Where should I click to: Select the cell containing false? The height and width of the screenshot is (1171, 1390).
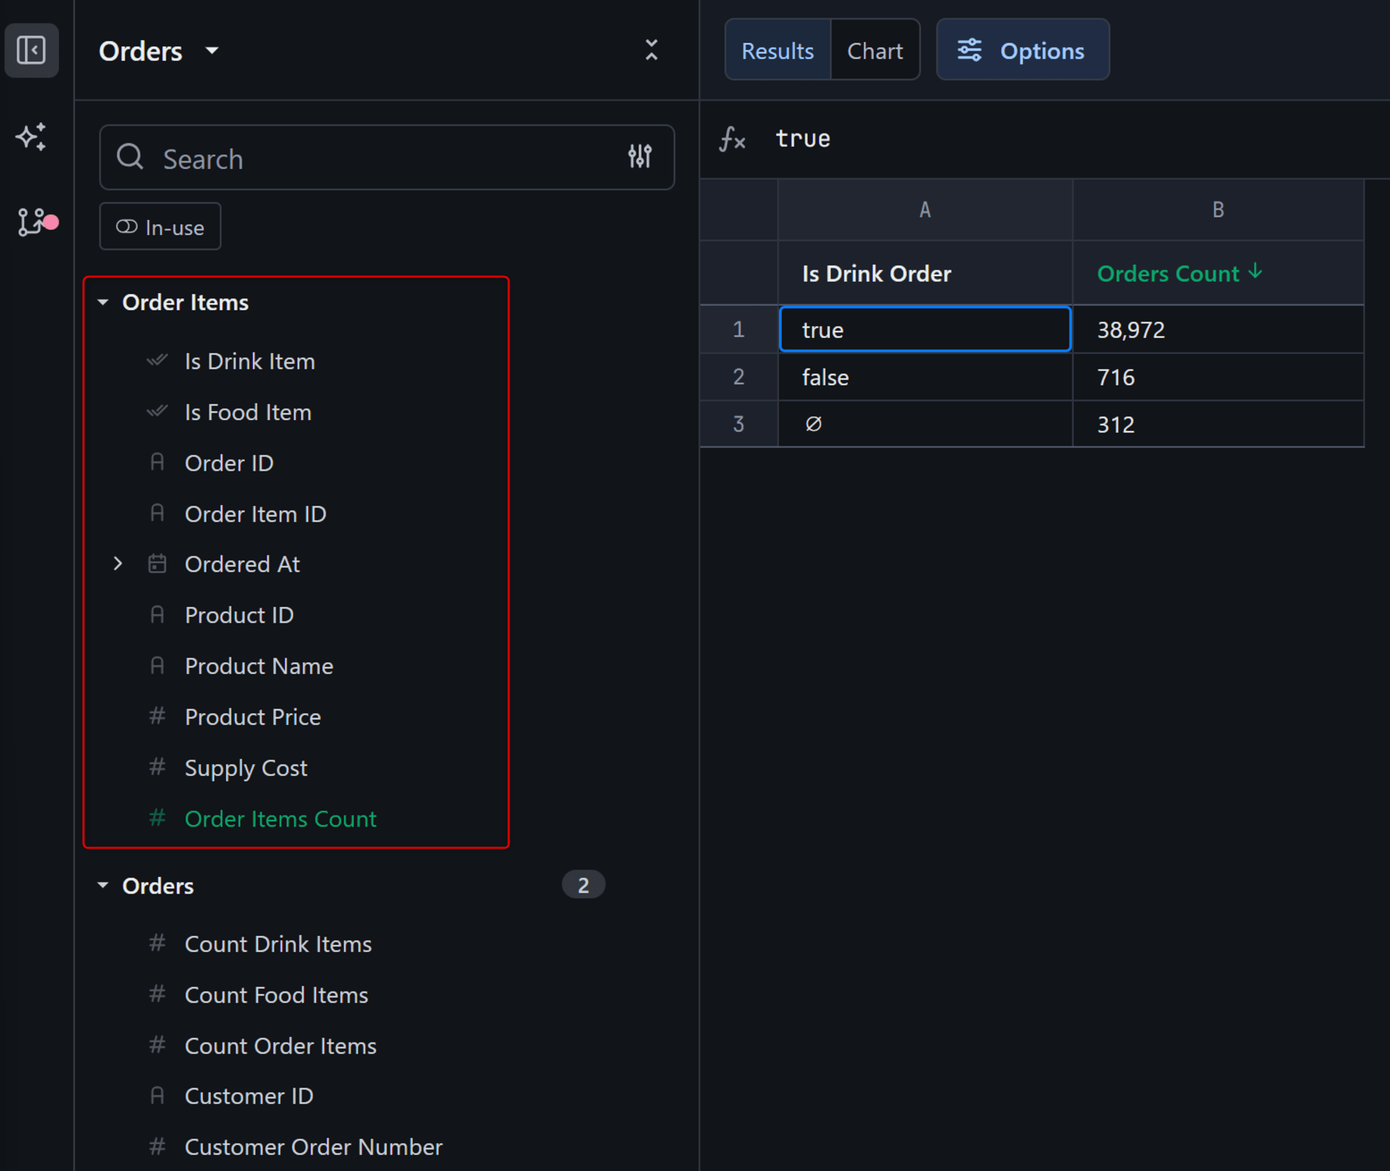tap(925, 377)
